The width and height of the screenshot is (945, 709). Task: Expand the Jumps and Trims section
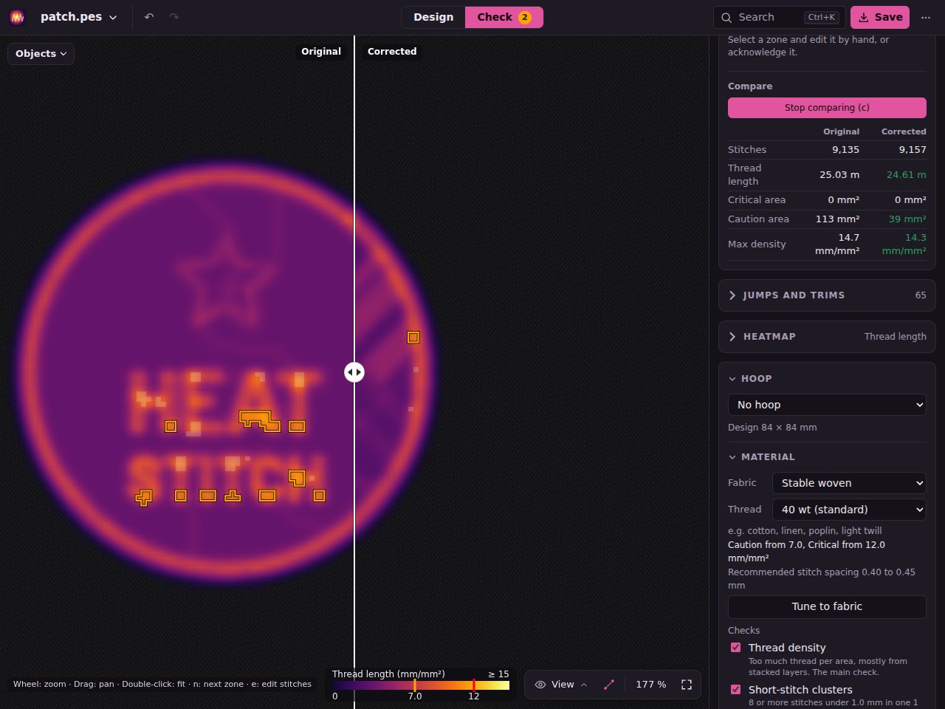[827, 295]
